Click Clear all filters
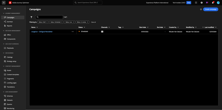Image resolution: width=222 pixels, height=110 pixels. click(x=94, y=22)
